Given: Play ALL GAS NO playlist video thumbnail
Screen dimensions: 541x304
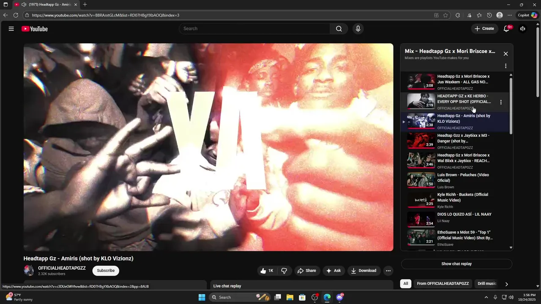Looking at the screenshot, I should (x=421, y=81).
